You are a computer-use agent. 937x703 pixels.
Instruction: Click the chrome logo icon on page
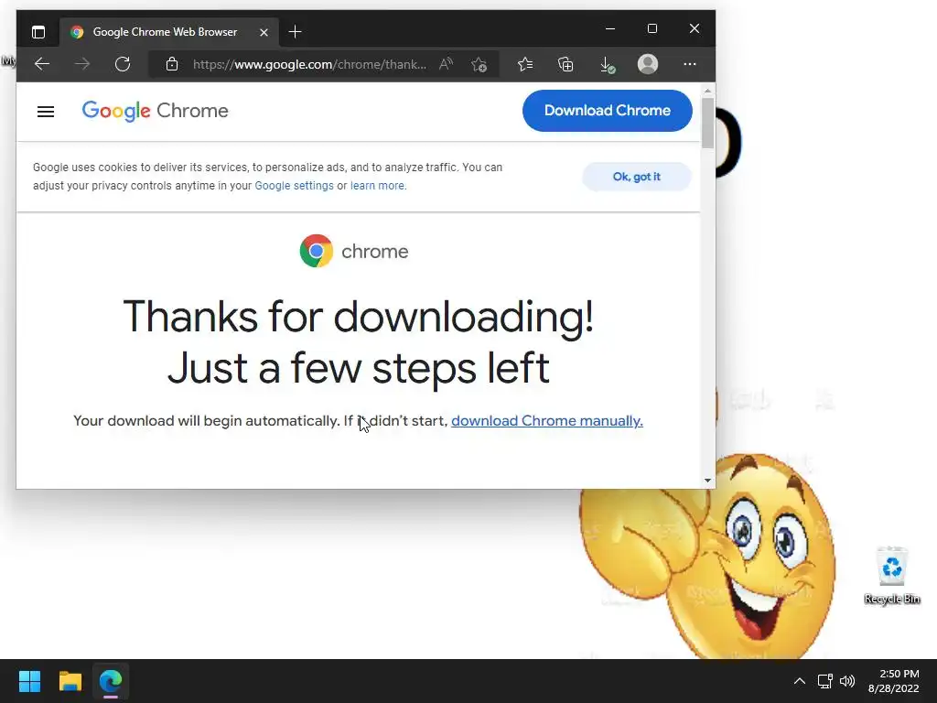(x=316, y=251)
